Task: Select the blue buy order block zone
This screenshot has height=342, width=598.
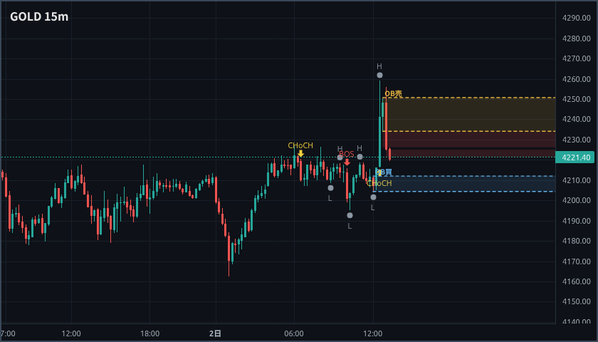Action: coord(466,184)
